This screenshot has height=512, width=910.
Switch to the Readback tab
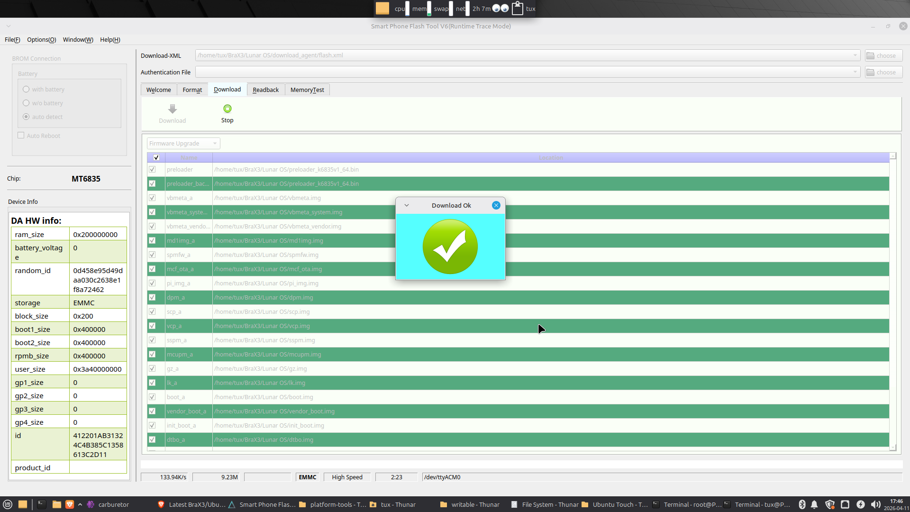[265, 90]
